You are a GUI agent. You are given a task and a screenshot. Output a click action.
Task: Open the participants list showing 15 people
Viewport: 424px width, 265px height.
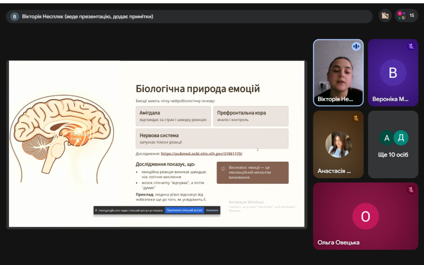[x=407, y=16]
